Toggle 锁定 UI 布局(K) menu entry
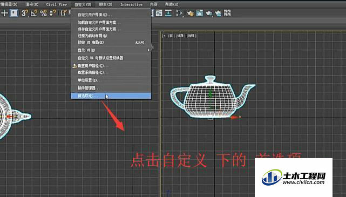The width and height of the screenshot is (346, 197). (111, 42)
